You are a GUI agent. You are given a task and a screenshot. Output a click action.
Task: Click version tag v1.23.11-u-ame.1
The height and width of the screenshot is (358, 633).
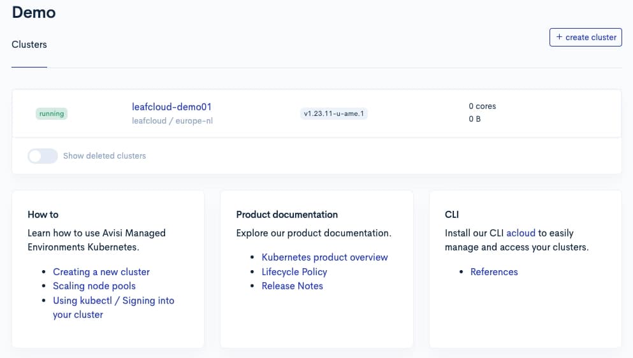334,113
